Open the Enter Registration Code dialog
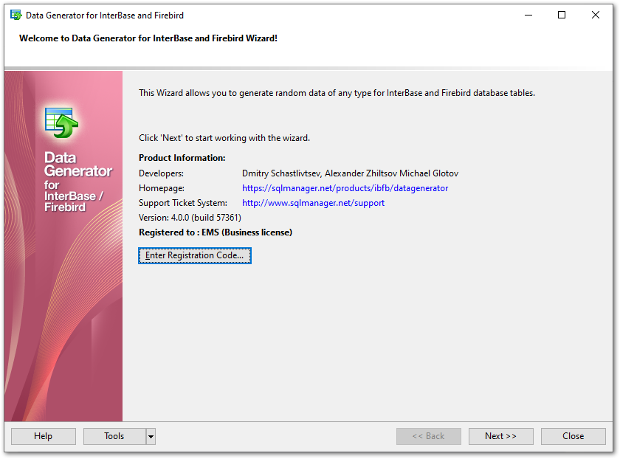The image size is (620, 459). coord(195,255)
